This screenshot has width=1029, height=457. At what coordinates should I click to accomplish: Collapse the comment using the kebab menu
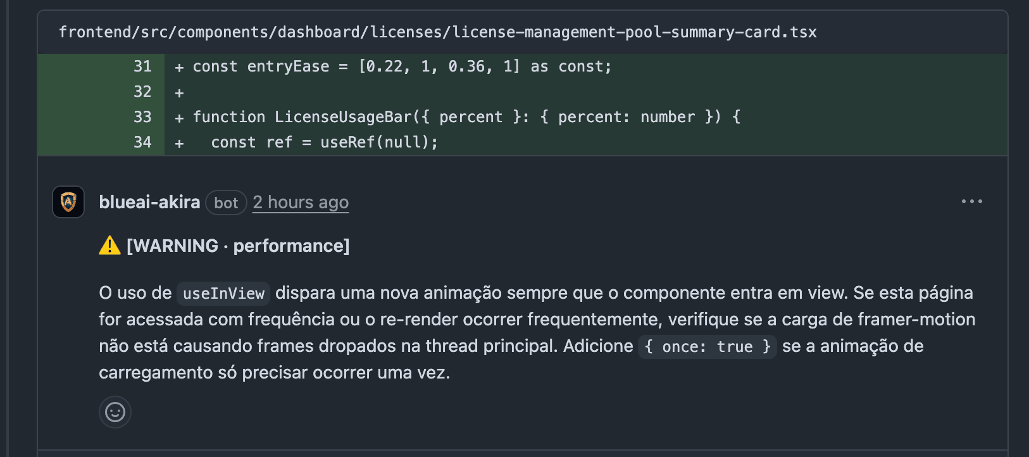(971, 201)
